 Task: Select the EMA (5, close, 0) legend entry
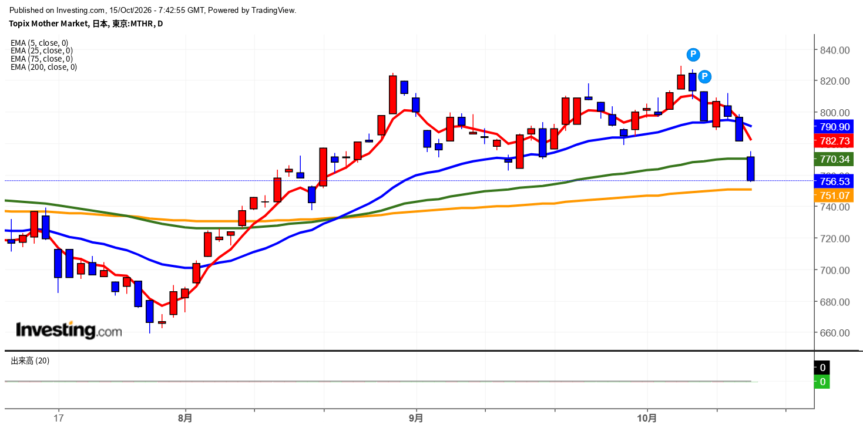39,42
